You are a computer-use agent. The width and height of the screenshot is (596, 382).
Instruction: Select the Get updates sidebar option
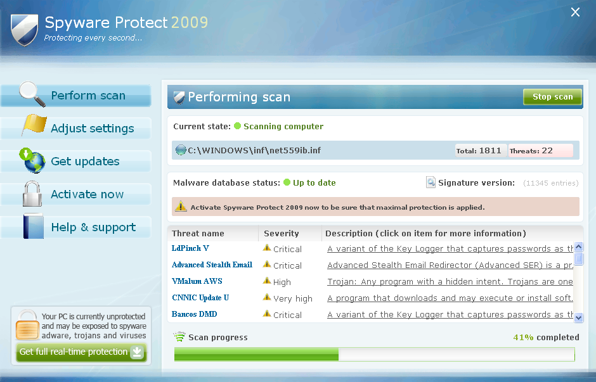[x=85, y=162]
